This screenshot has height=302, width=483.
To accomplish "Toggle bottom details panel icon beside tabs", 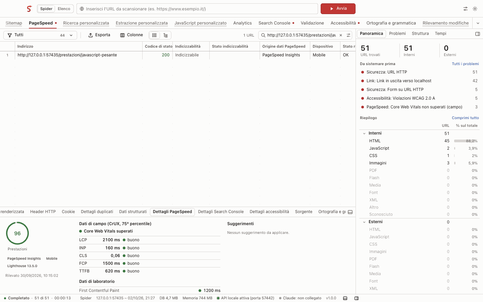I will click(x=350, y=212).
